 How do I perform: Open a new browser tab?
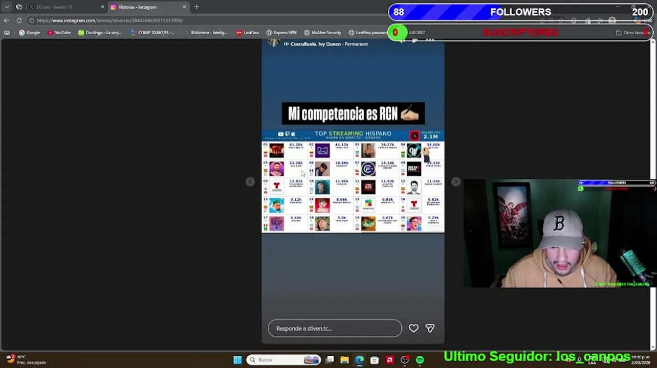tap(196, 7)
